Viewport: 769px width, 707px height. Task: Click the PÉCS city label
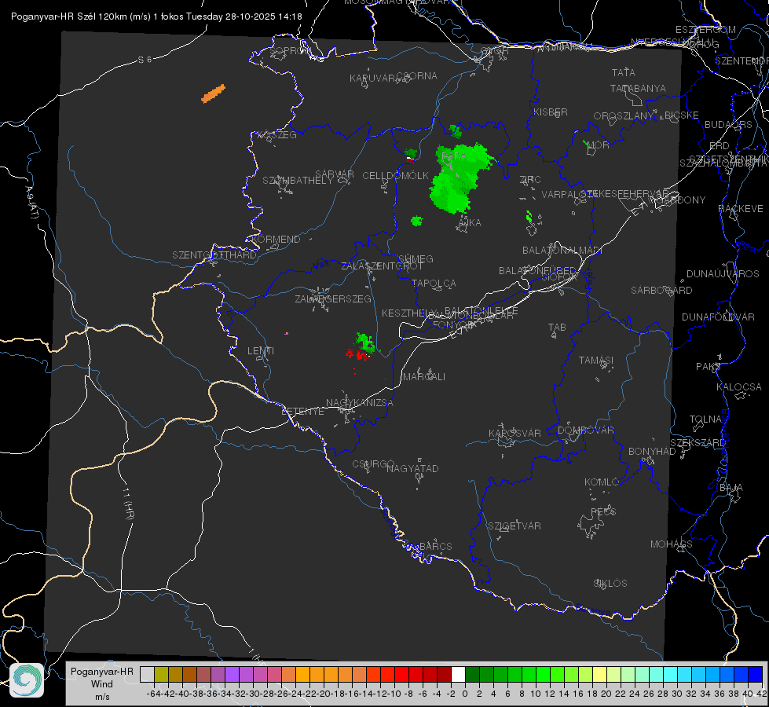(x=602, y=511)
